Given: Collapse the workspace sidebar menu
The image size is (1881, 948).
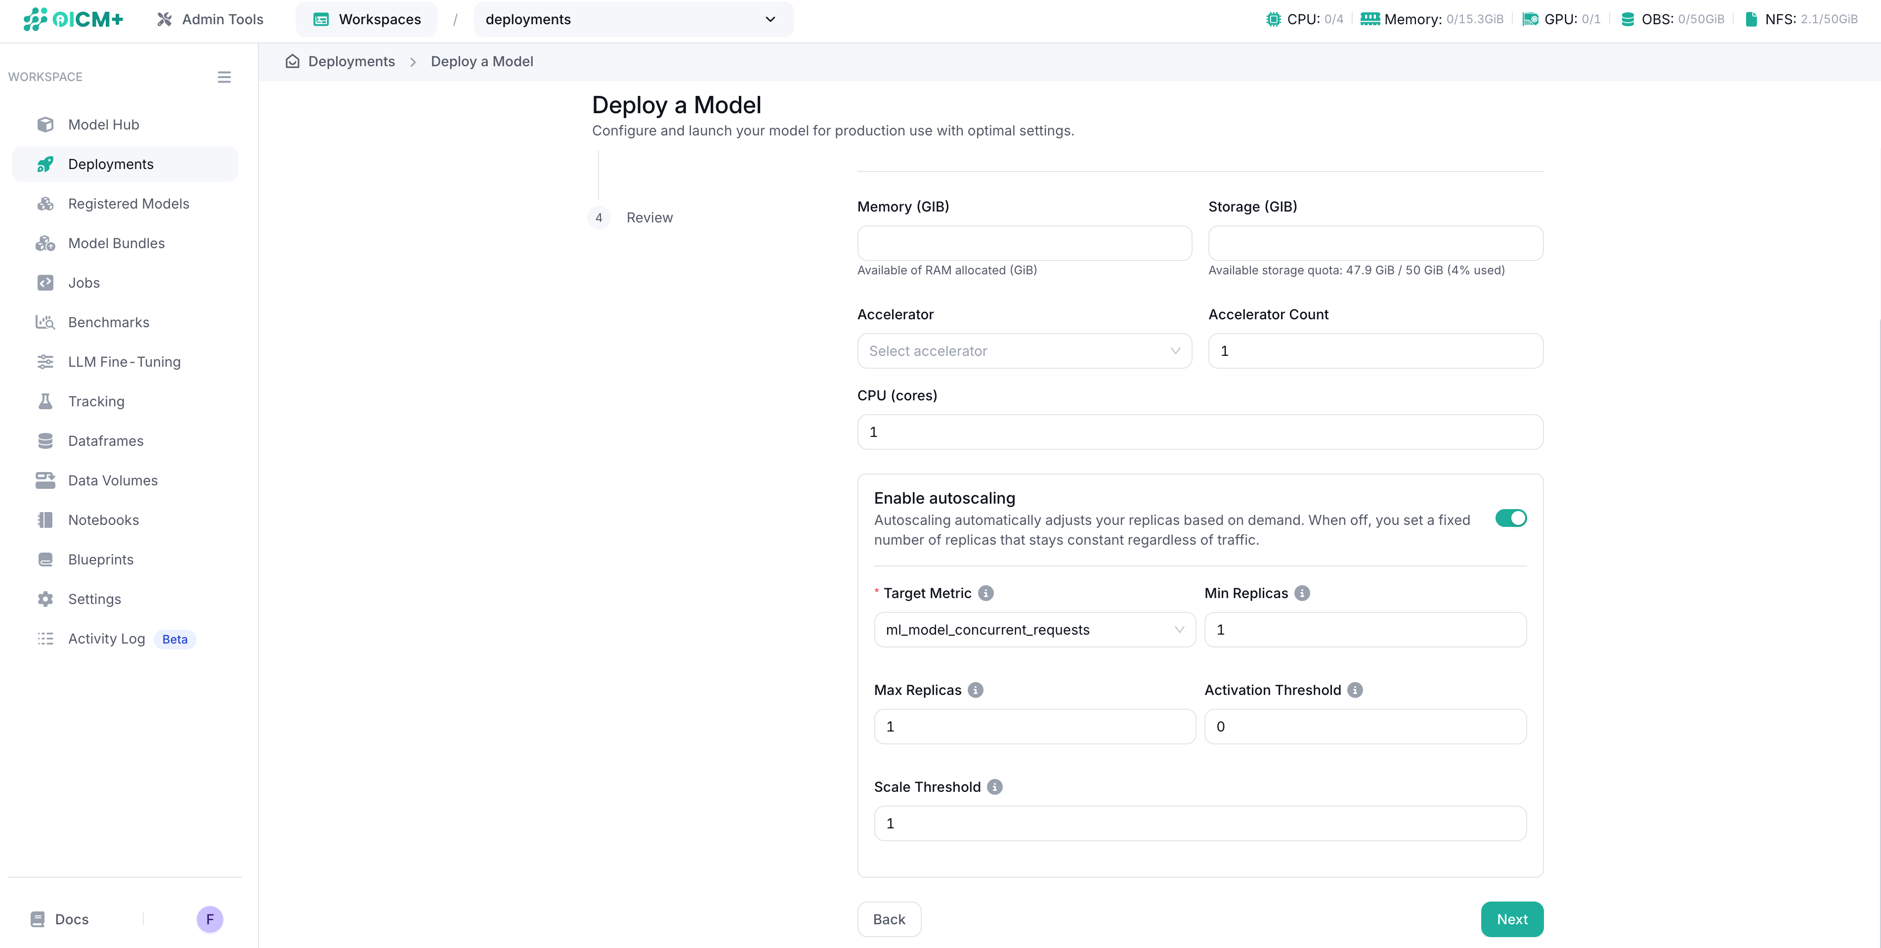Looking at the screenshot, I should point(224,77).
